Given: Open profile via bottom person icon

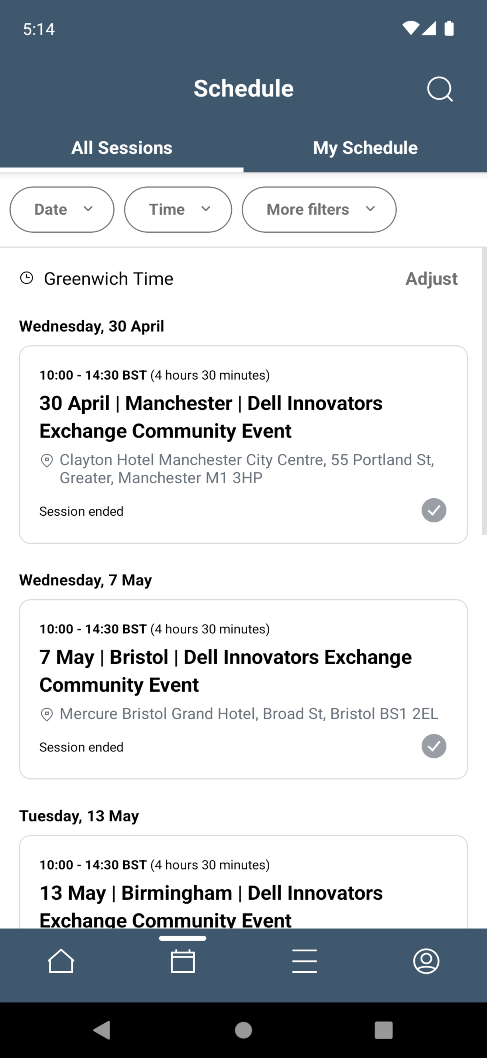Looking at the screenshot, I should [426, 961].
